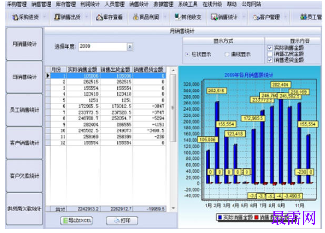Toggle the 销售出货金额 checkbox
Viewport: 325px width, 233px height.
pyautogui.click(x=270, y=54)
